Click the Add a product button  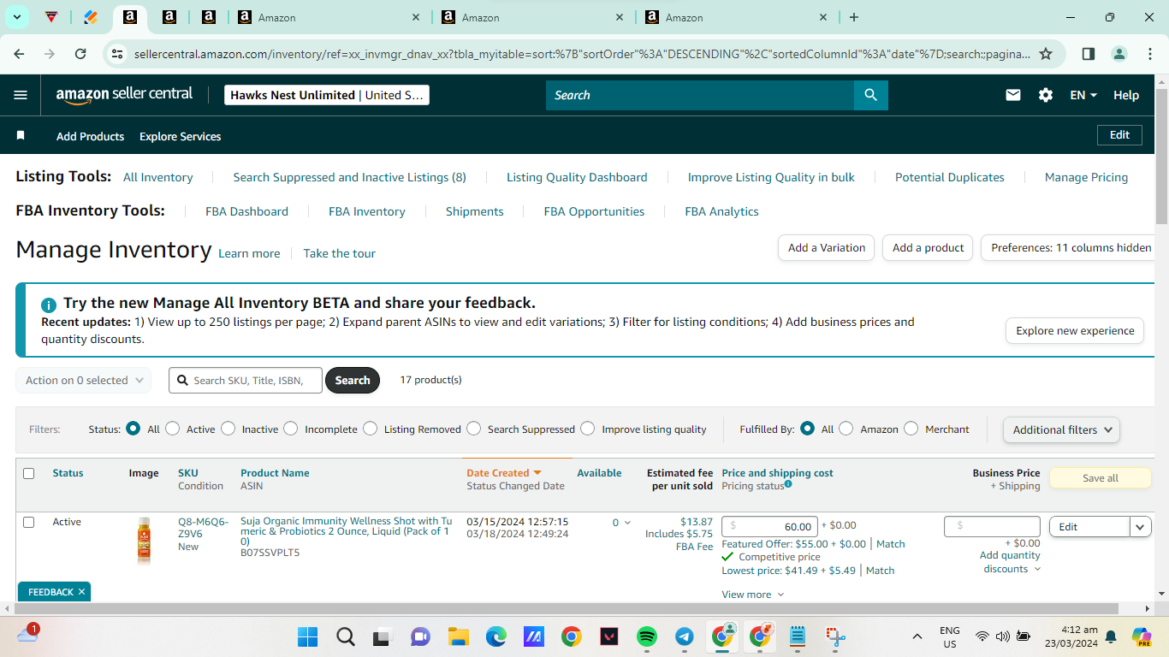pyautogui.click(x=928, y=248)
